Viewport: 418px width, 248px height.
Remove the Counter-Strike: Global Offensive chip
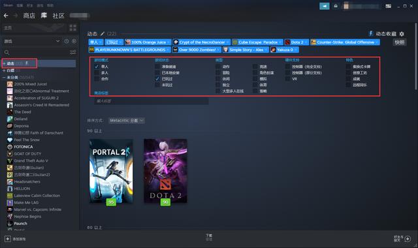click(377, 42)
